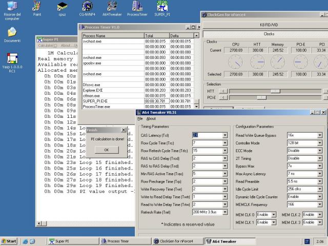
Task: Open the Documenti folder icon
Action: pos(12,35)
